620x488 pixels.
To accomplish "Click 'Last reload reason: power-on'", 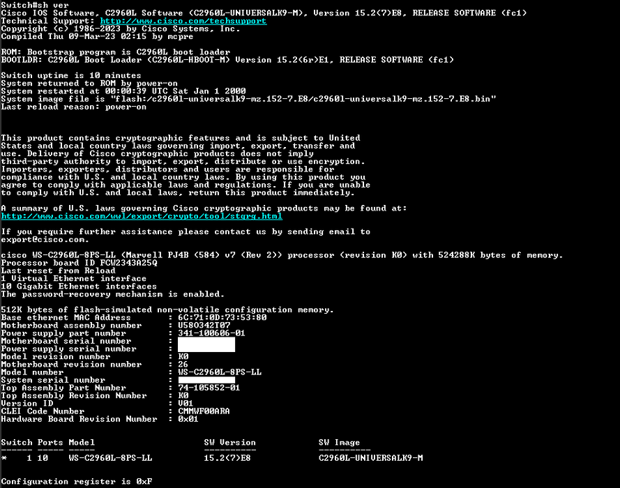I will point(73,107).
